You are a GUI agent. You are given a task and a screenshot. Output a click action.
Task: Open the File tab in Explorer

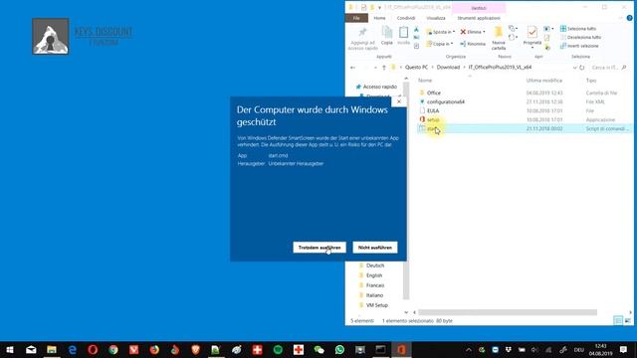(x=356, y=18)
